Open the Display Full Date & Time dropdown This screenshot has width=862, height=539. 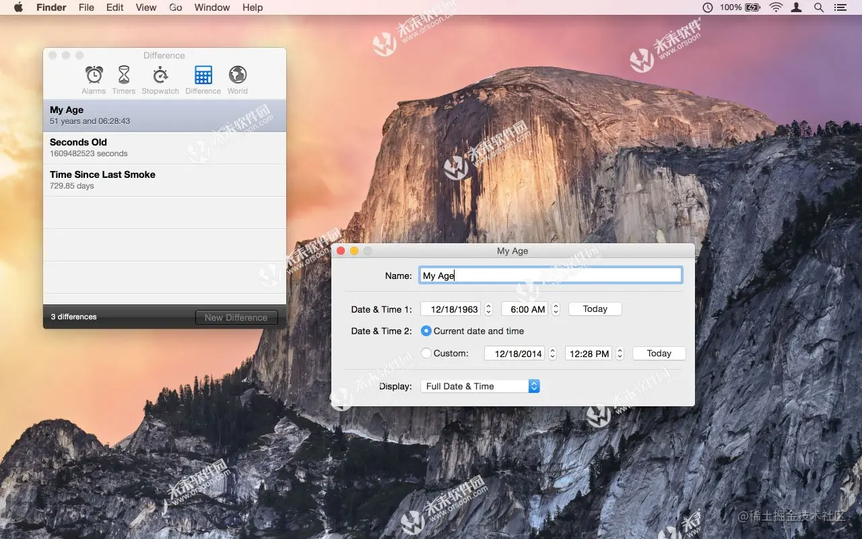[x=479, y=386]
